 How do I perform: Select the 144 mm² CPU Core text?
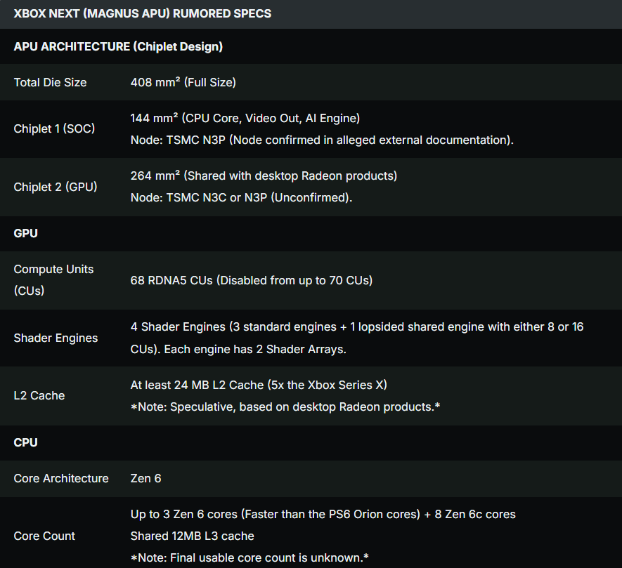click(245, 118)
